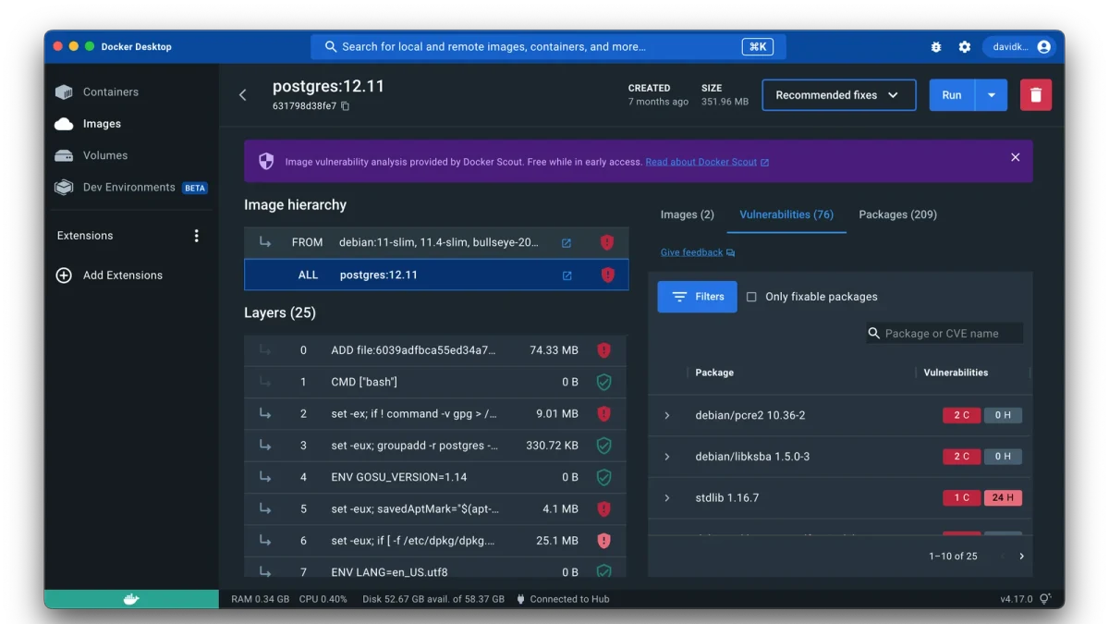
Task: Open the davidk account menu
Action: [1020, 46]
